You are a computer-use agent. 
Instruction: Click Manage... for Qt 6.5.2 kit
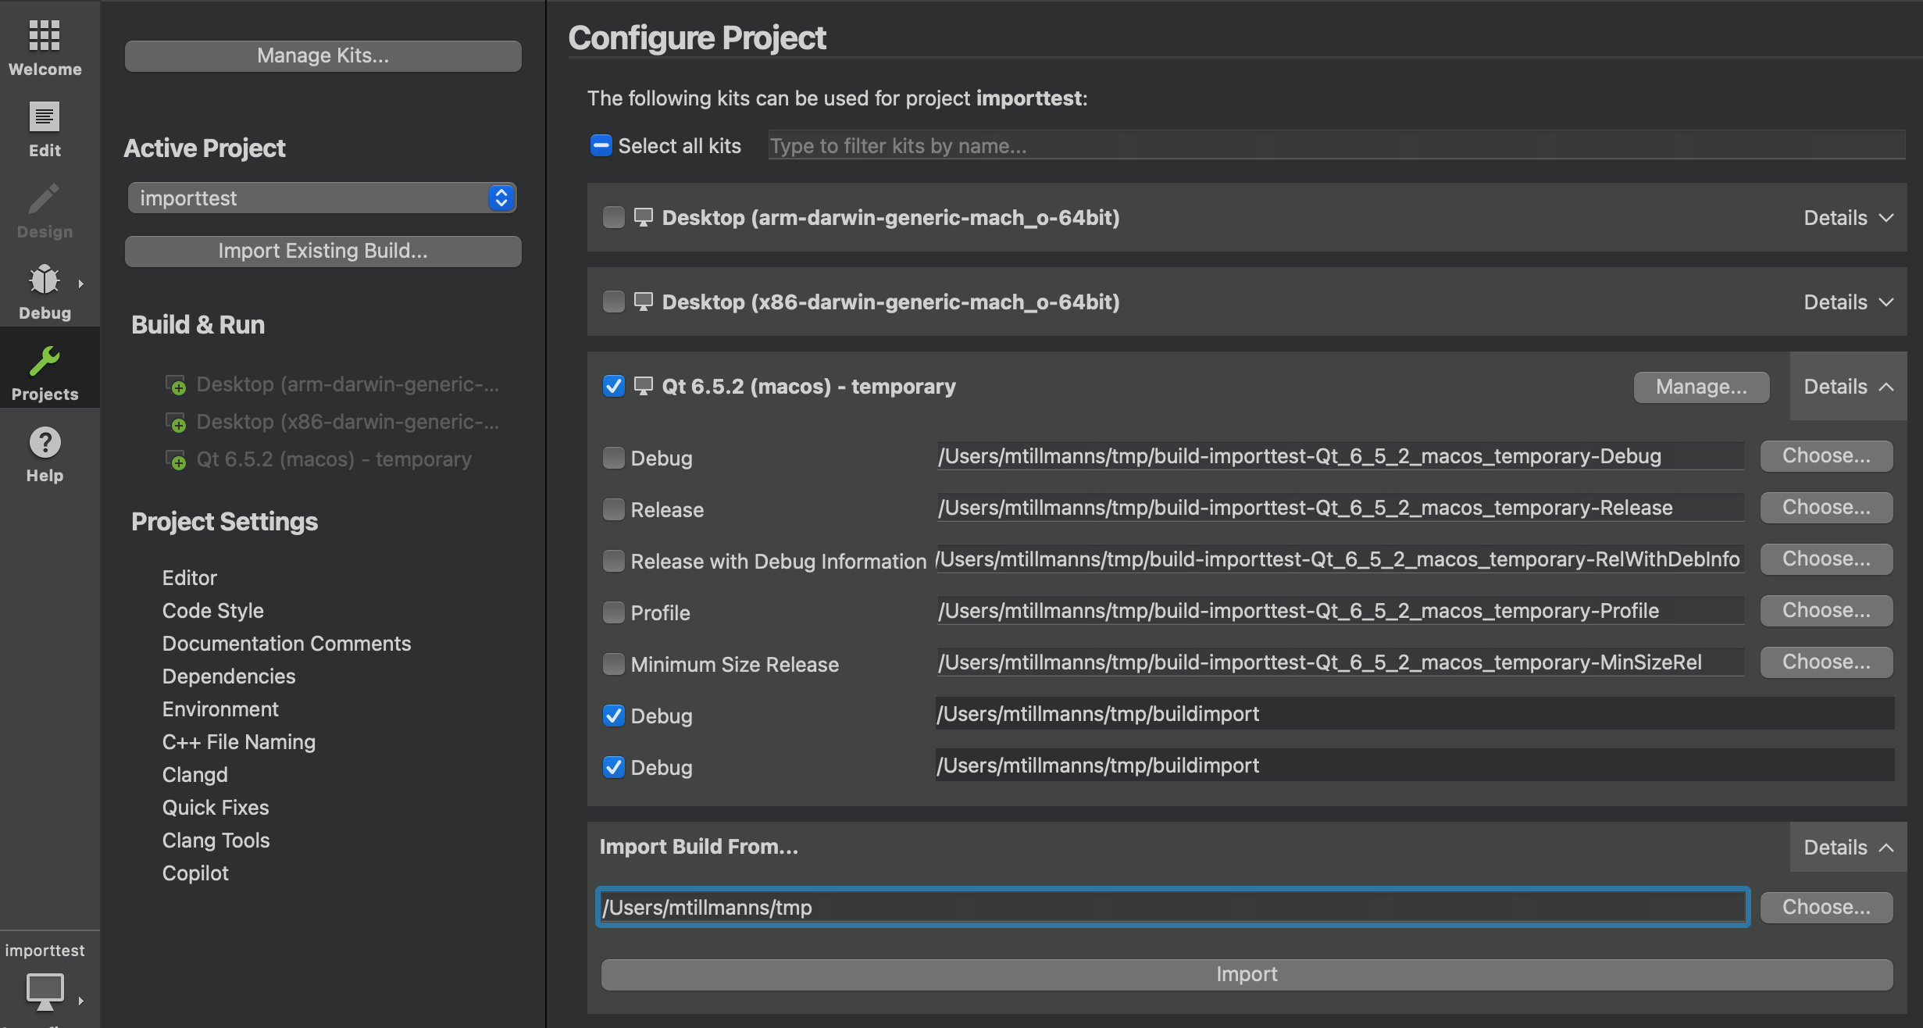pyautogui.click(x=1701, y=387)
